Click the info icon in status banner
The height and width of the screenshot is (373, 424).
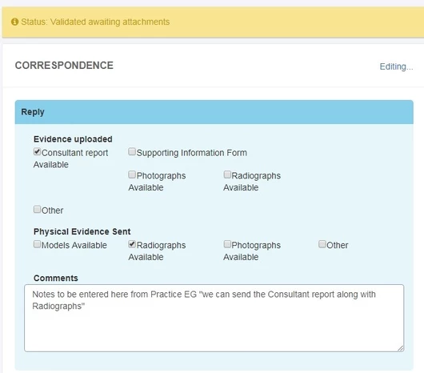click(x=14, y=22)
